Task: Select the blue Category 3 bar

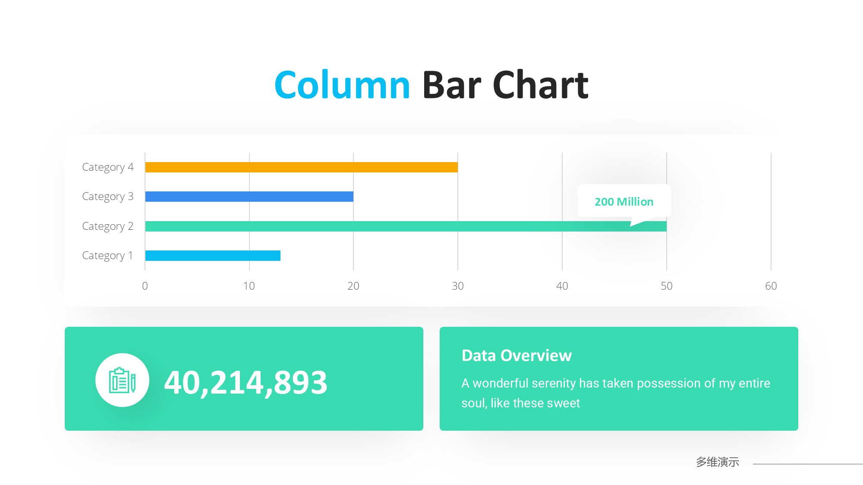Action: click(249, 197)
